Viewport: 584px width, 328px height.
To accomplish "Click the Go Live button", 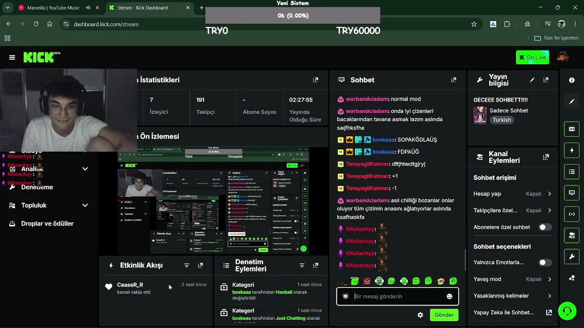I will pyautogui.click(x=532, y=57).
